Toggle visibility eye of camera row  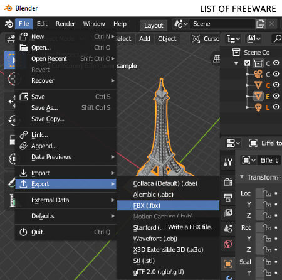[x=276, y=73]
